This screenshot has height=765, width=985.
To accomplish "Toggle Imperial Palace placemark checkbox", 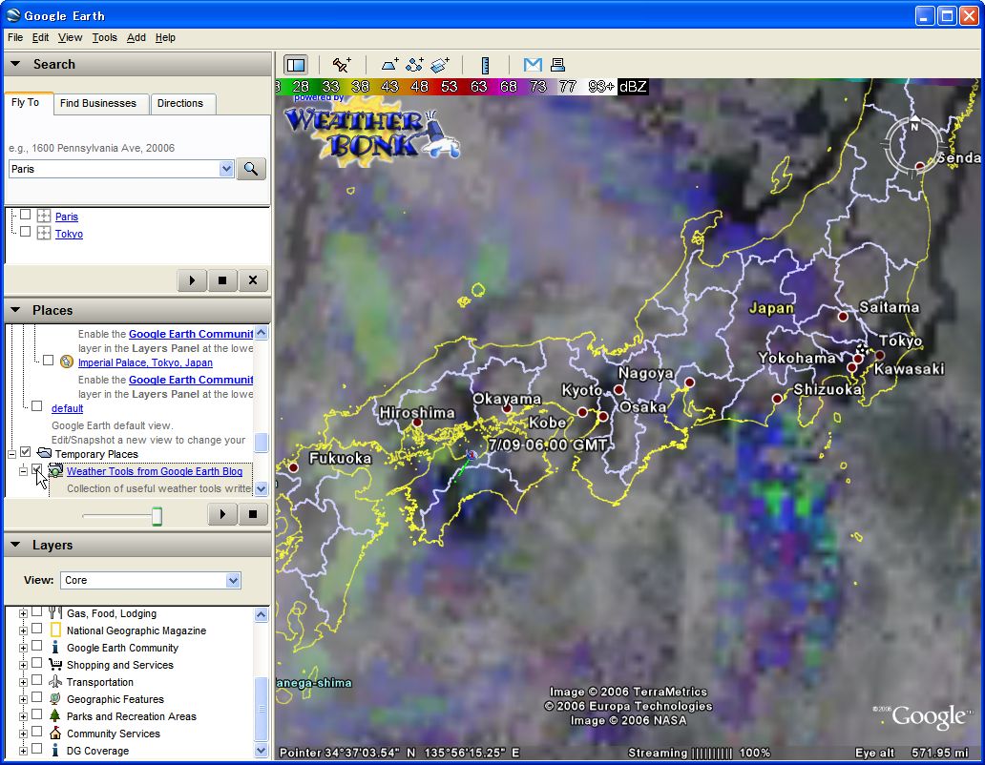I will pos(49,361).
